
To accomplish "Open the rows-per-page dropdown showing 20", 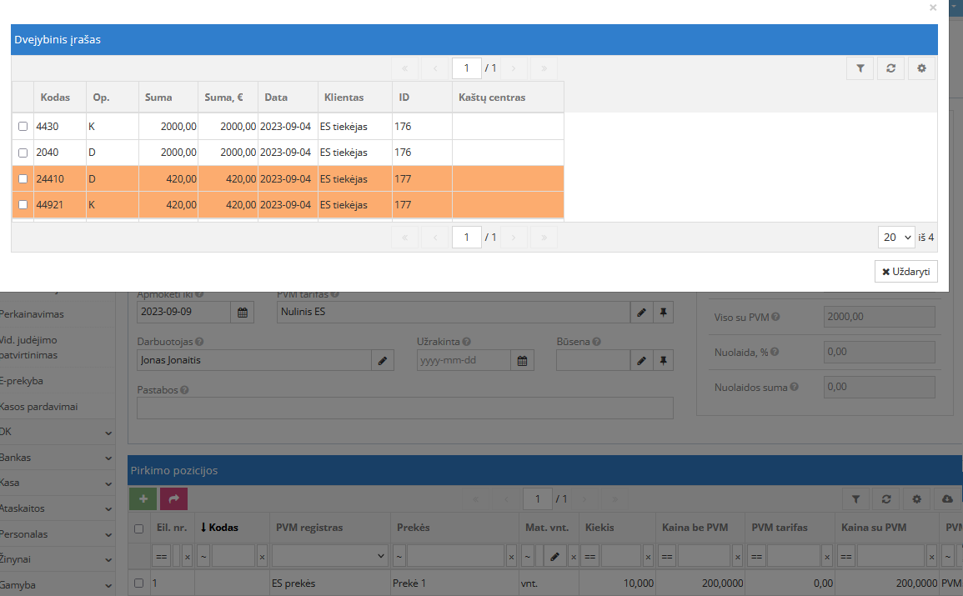I will (895, 238).
